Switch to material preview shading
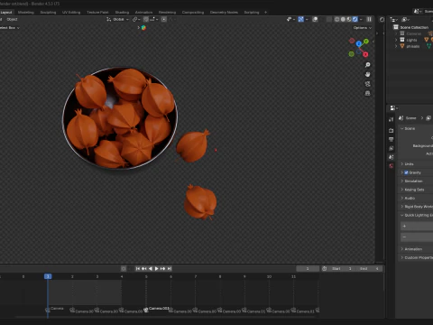This screenshot has height=325, width=433. [349, 19]
